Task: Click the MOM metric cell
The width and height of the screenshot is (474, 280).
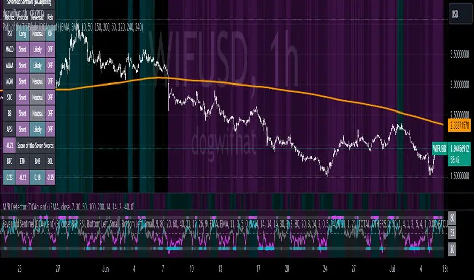Action: tap(9, 81)
